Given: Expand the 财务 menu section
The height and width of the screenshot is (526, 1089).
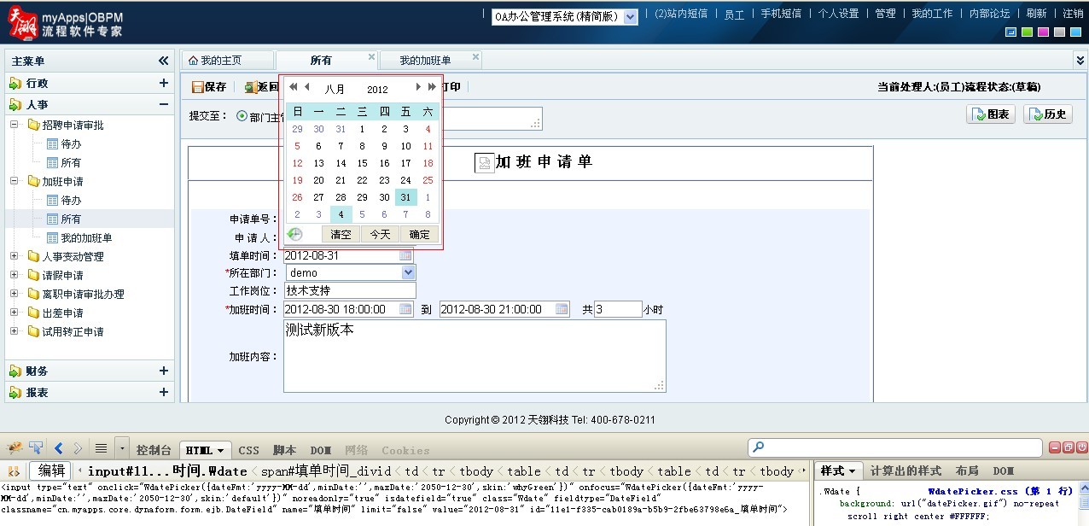Looking at the screenshot, I should pyautogui.click(x=163, y=371).
